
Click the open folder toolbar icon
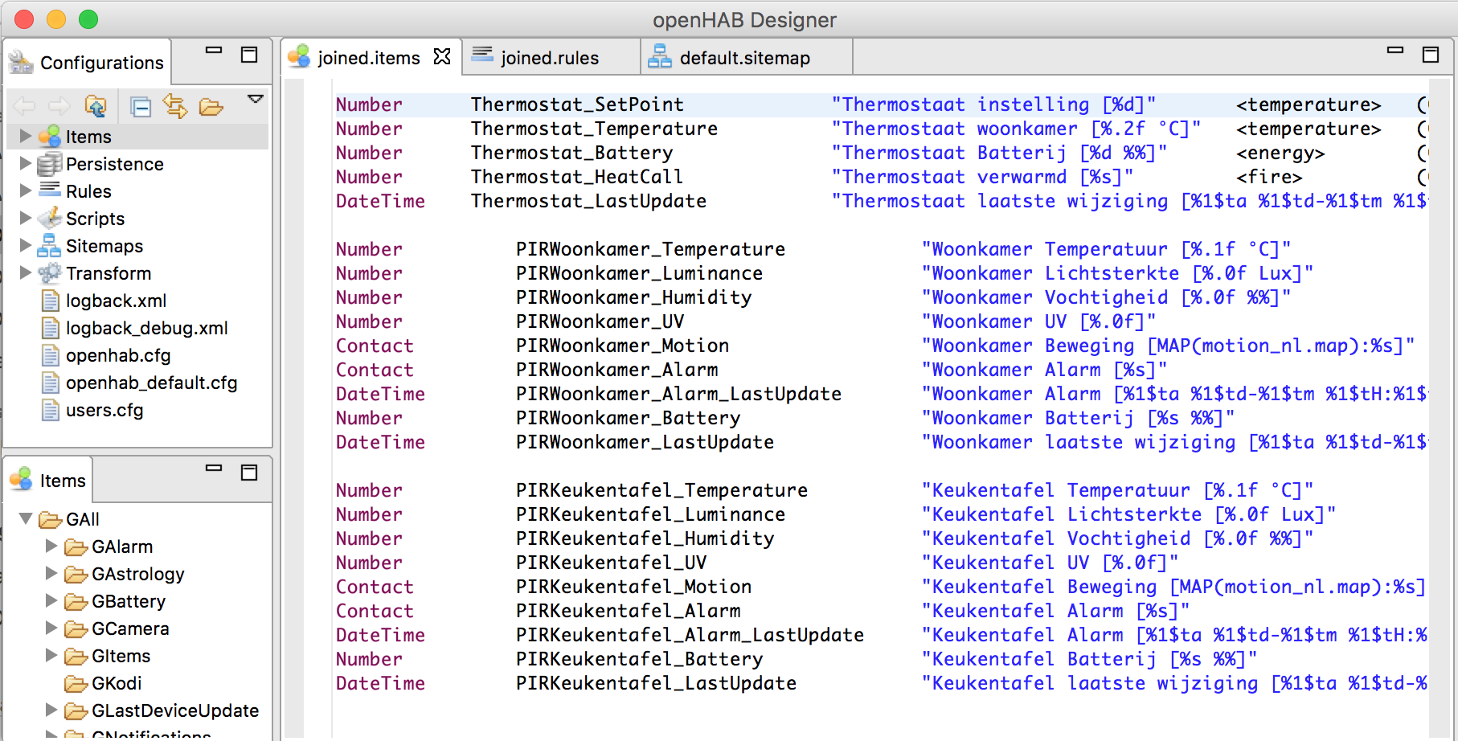pyautogui.click(x=211, y=107)
